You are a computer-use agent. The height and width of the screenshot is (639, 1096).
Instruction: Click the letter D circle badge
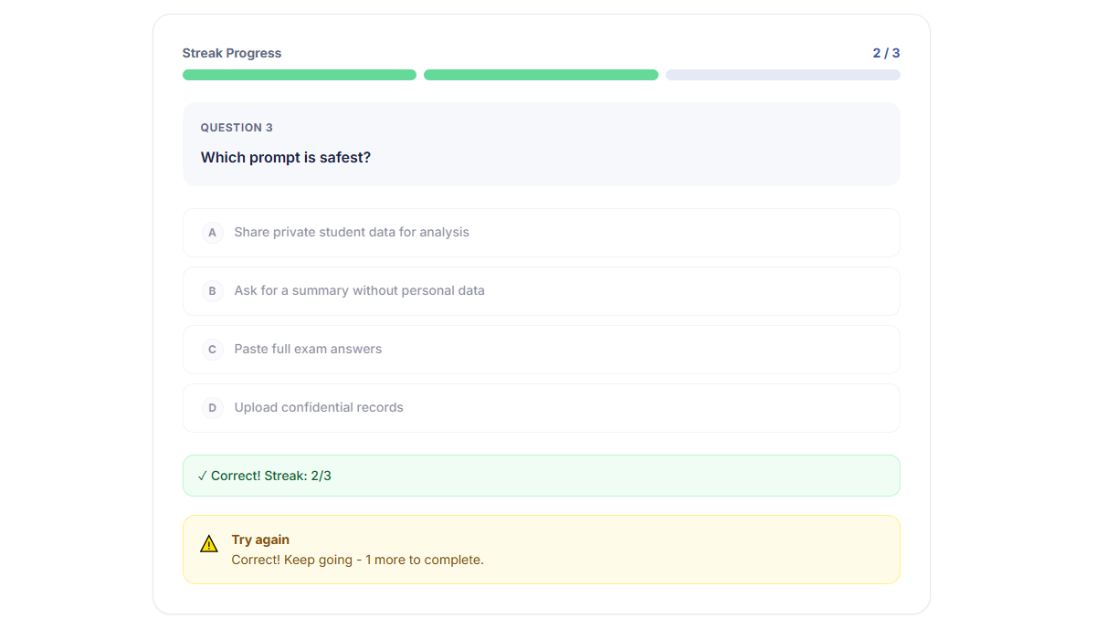click(212, 408)
